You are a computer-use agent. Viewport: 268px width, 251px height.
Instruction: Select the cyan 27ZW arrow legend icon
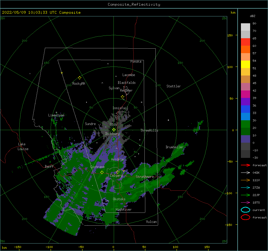(245, 188)
